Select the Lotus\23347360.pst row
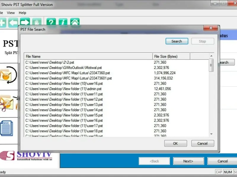 116,73
